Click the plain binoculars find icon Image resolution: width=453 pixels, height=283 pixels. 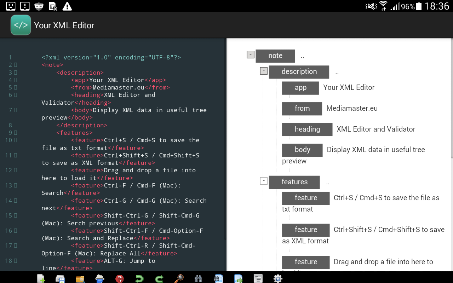199,279
